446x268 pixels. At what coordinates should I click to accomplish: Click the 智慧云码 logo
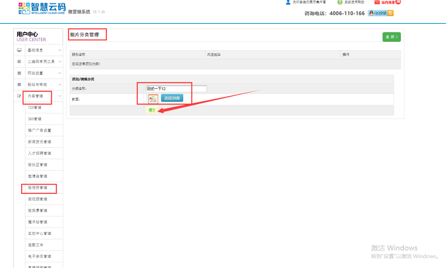click(42, 8)
